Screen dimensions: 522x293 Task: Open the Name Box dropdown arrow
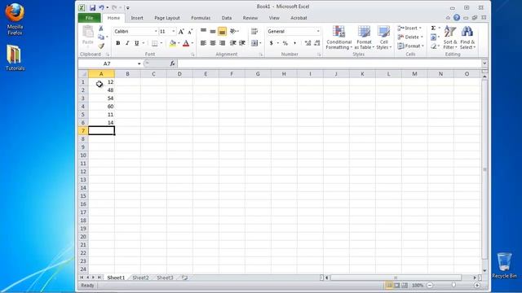click(139, 63)
